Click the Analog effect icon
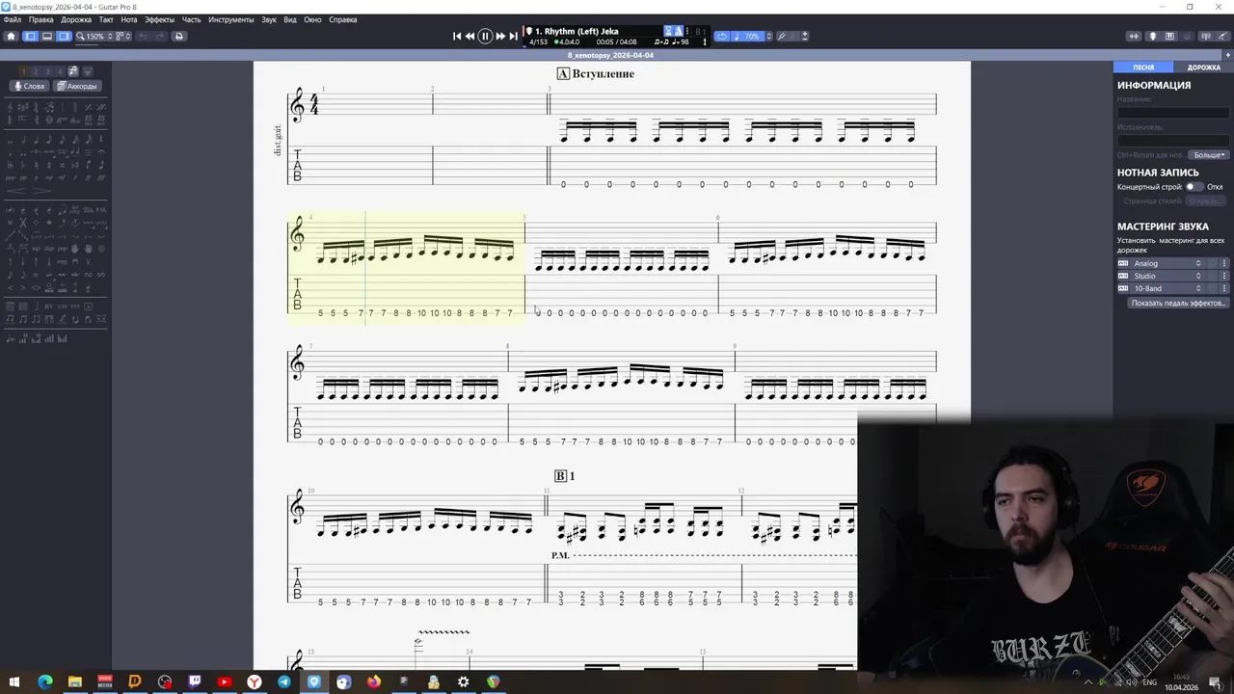The height and width of the screenshot is (694, 1234). pos(1122,263)
